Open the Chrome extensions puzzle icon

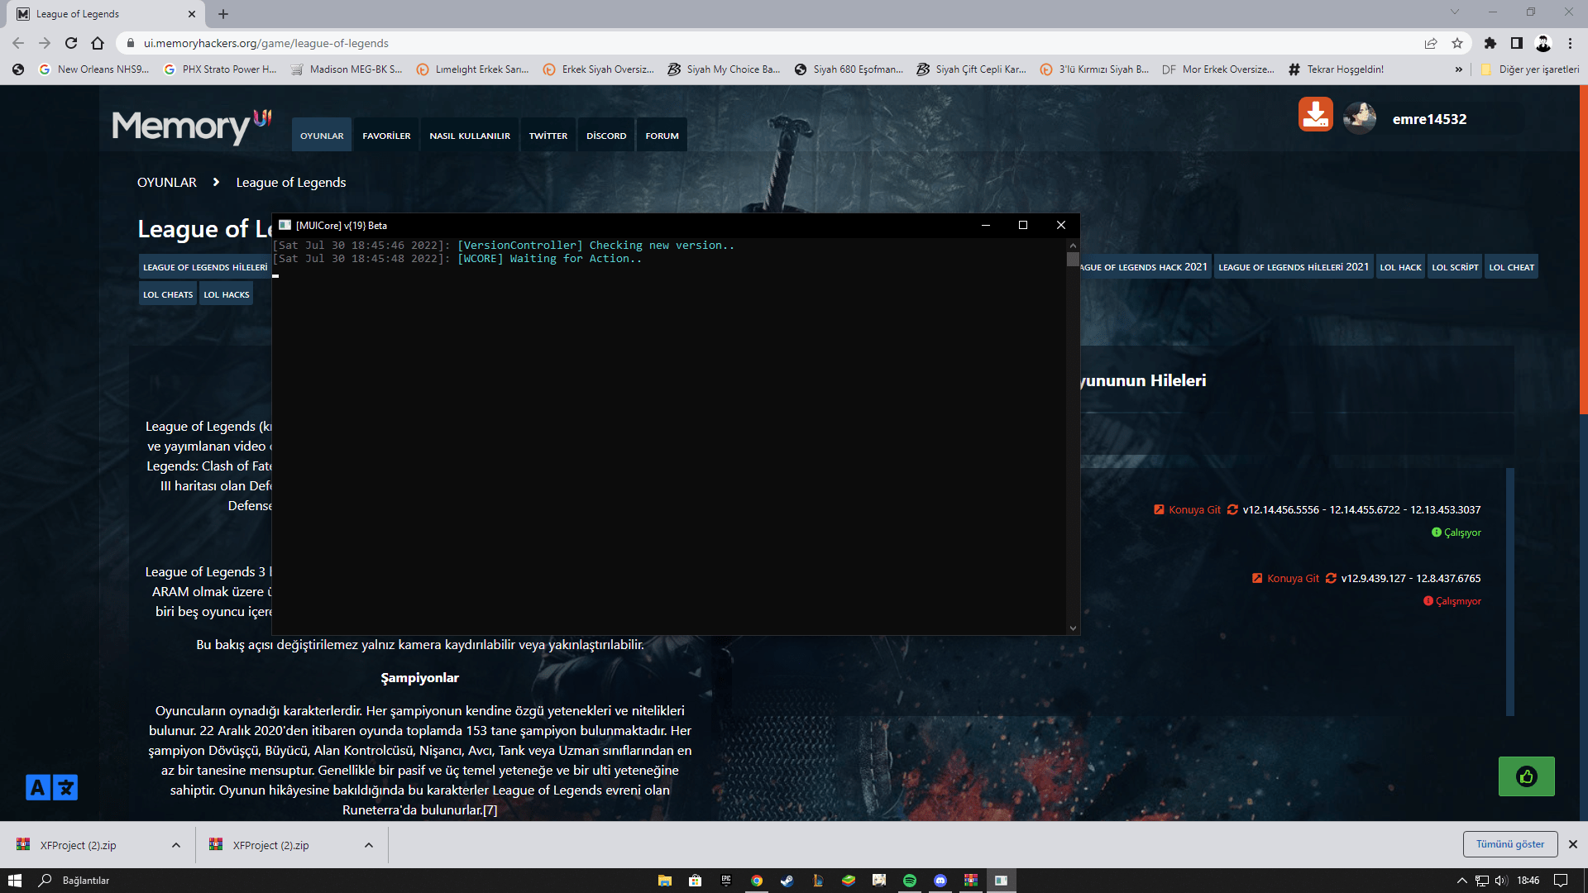[1490, 43]
